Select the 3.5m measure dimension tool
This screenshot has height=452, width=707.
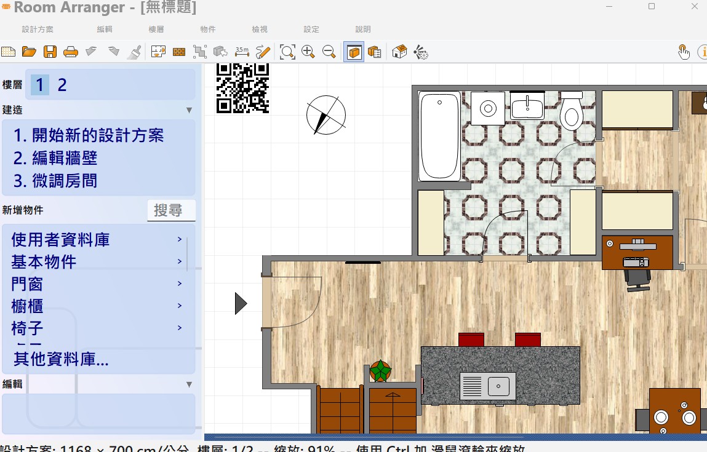242,52
